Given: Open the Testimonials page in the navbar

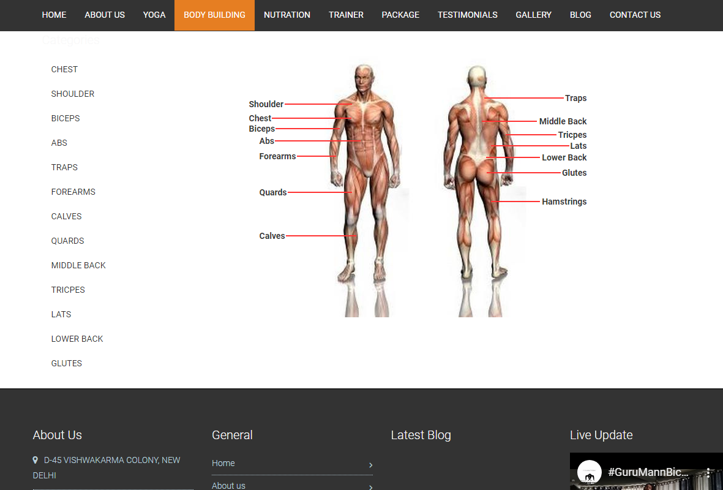Looking at the screenshot, I should pos(467,15).
